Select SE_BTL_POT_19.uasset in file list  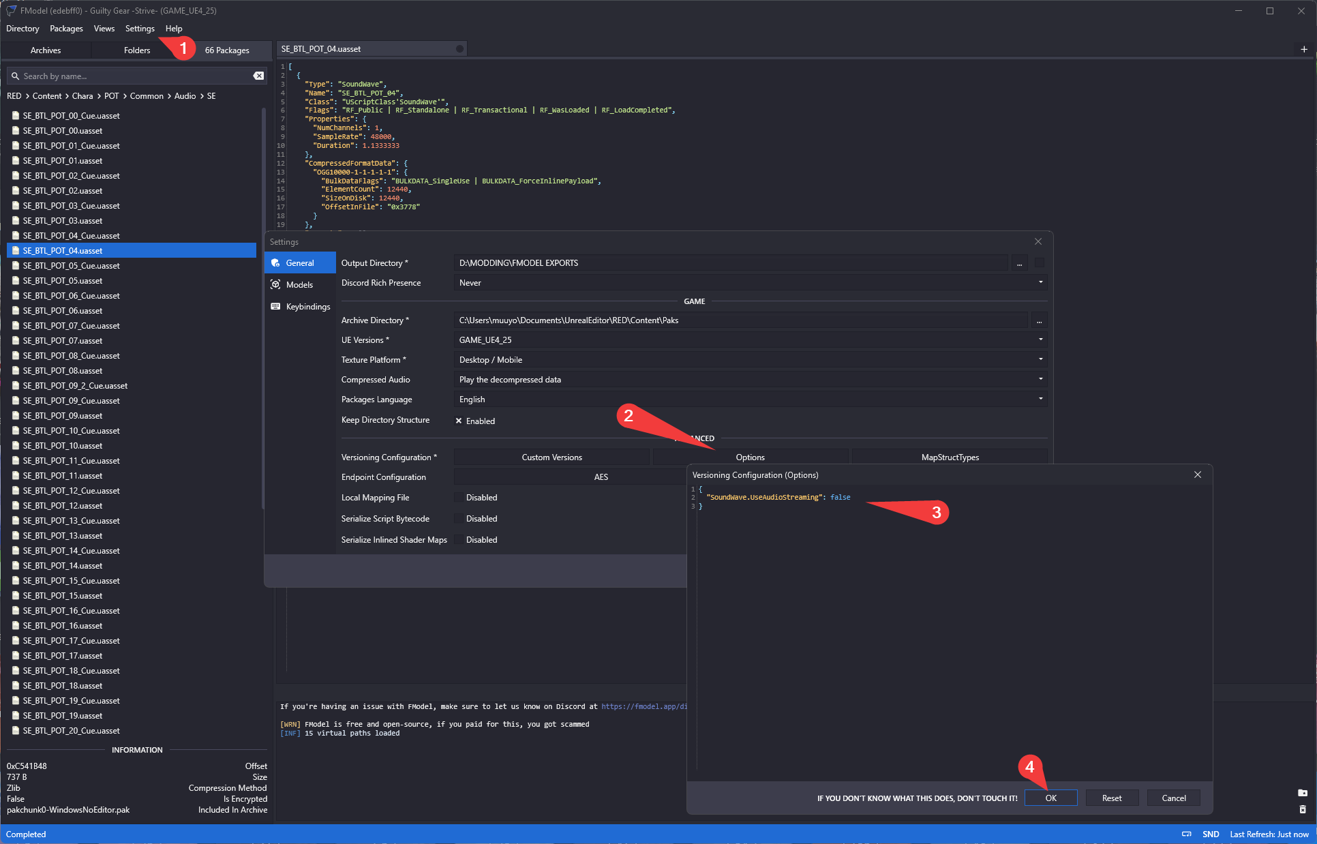132,715
